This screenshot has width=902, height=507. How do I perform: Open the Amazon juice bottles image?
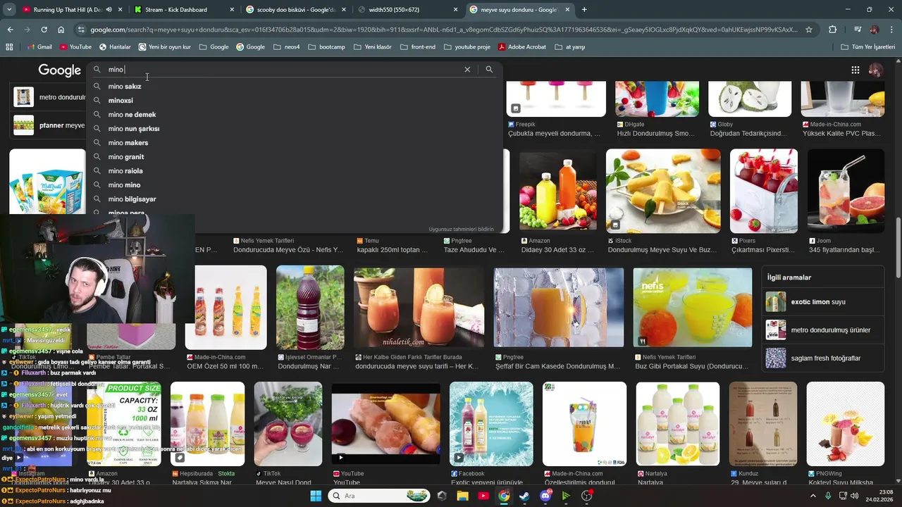[557, 191]
